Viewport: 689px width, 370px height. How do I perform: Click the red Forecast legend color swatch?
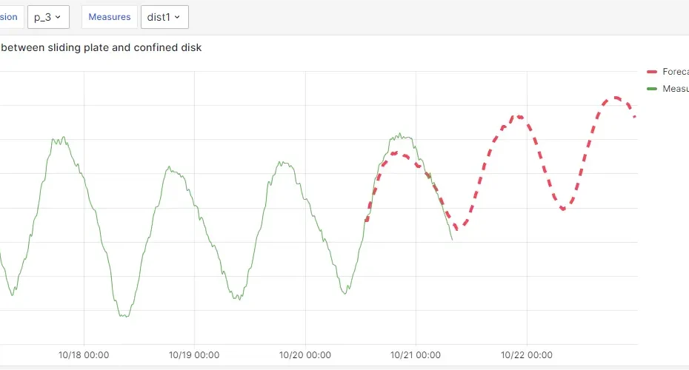click(x=652, y=72)
